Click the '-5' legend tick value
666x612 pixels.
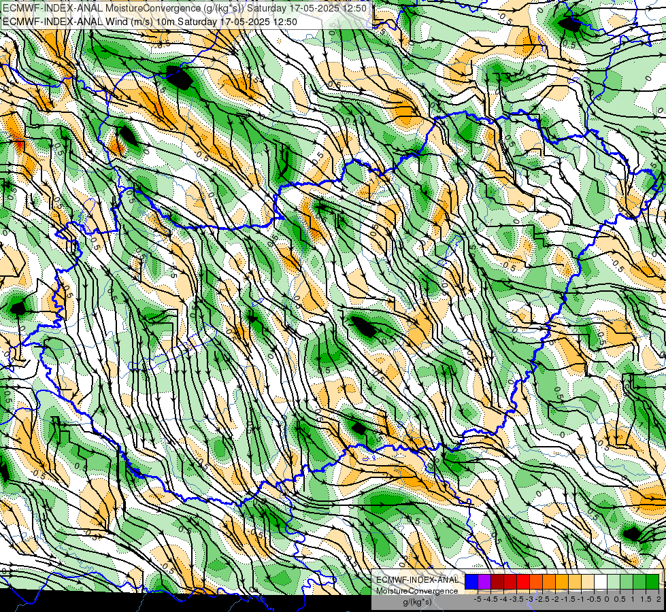[478, 599]
